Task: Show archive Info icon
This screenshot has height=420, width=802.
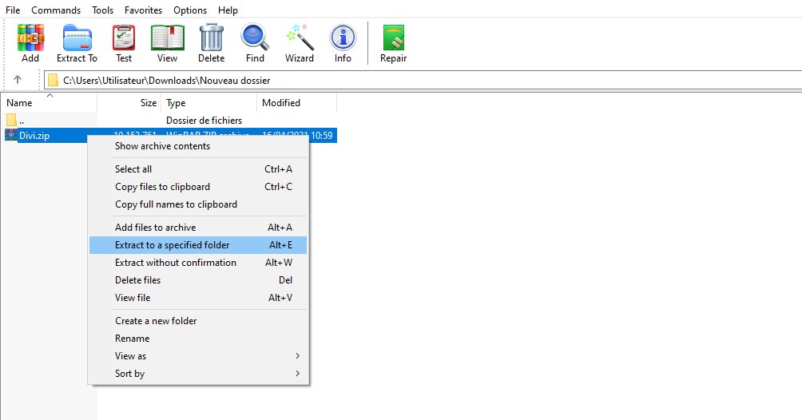Action: point(343,43)
